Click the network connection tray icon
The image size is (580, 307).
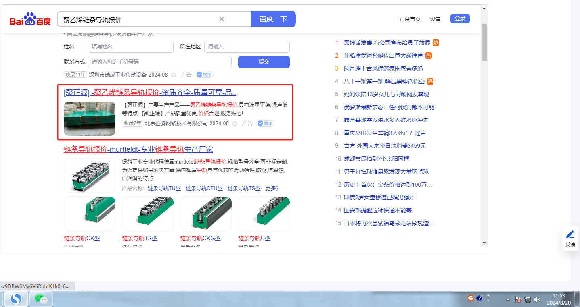[528, 299]
